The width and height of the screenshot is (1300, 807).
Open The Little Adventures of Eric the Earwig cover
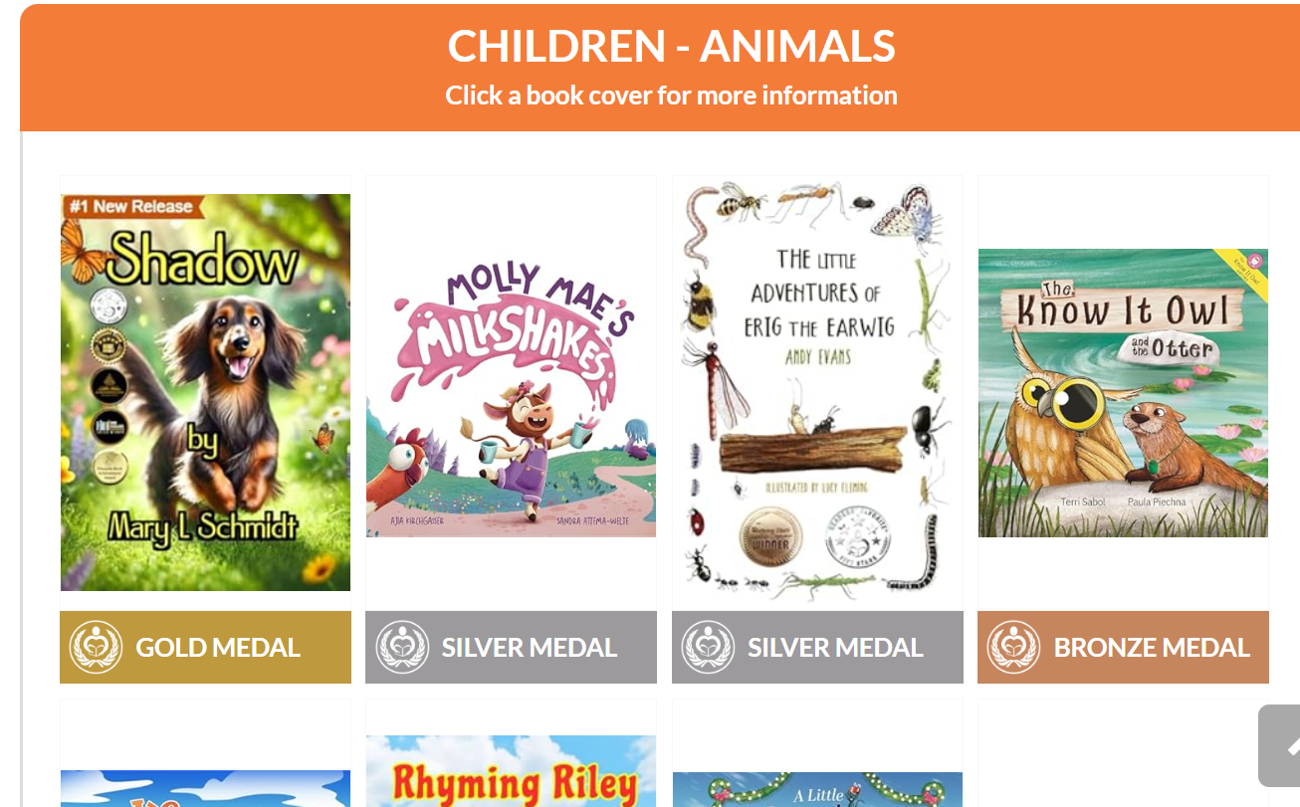pyautogui.click(x=817, y=392)
